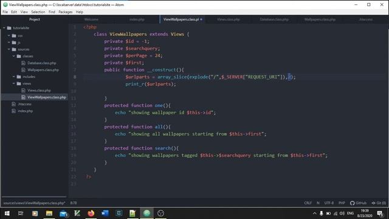Image resolution: width=389 pixels, height=219 pixels.
Task: Click the modified dot on the ViewWallpapers tab
Action: [201, 19]
